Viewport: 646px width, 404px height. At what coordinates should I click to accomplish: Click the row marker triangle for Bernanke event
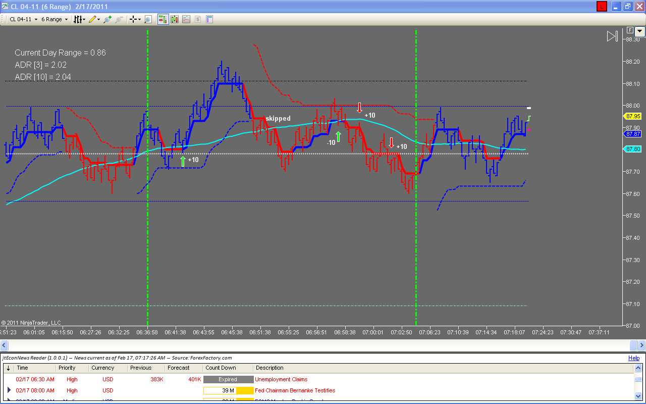tap(9, 390)
